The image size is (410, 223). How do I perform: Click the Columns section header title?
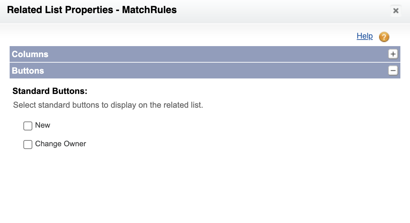tap(30, 54)
